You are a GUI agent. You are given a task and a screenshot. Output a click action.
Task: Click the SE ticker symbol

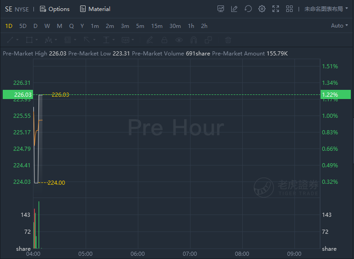coord(9,9)
